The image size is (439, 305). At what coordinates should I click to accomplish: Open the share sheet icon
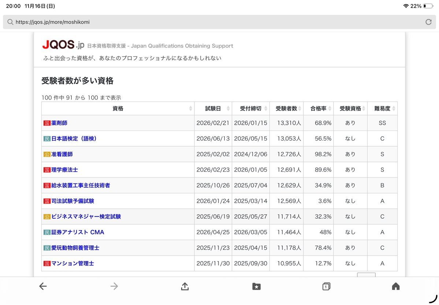pyautogui.click(x=185, y=286)
